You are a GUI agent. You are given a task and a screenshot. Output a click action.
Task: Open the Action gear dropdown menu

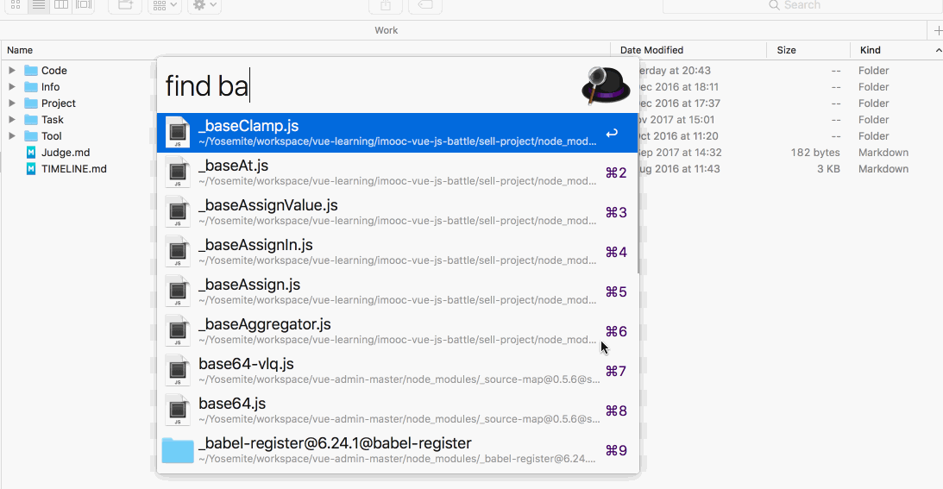point(203,5)
